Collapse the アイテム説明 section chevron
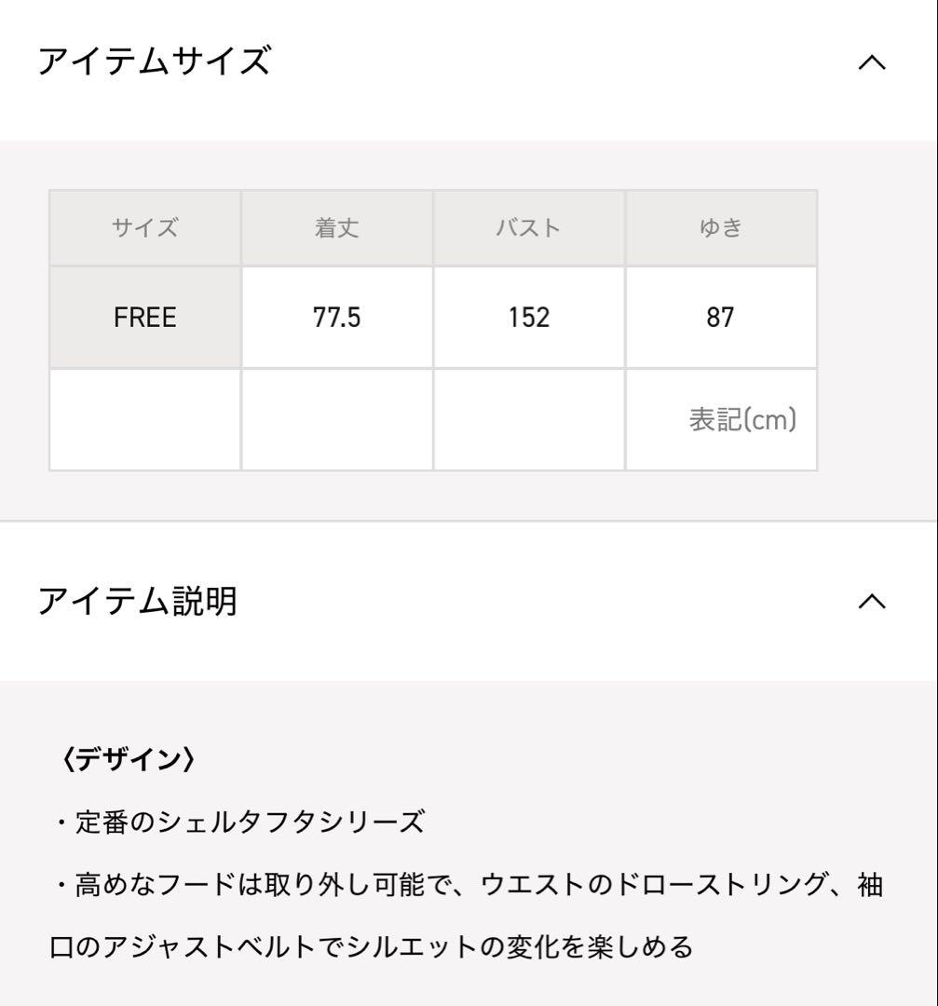 (x=871, y=602)
